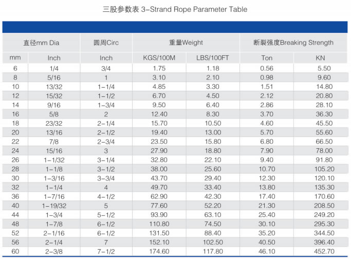Click the 7-1/2 circumference cell
351x260 pixels.
(x=106, y=251)
